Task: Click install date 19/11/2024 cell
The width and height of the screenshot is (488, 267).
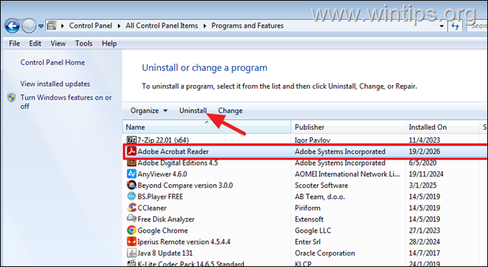Action: [x=426, y=174]
